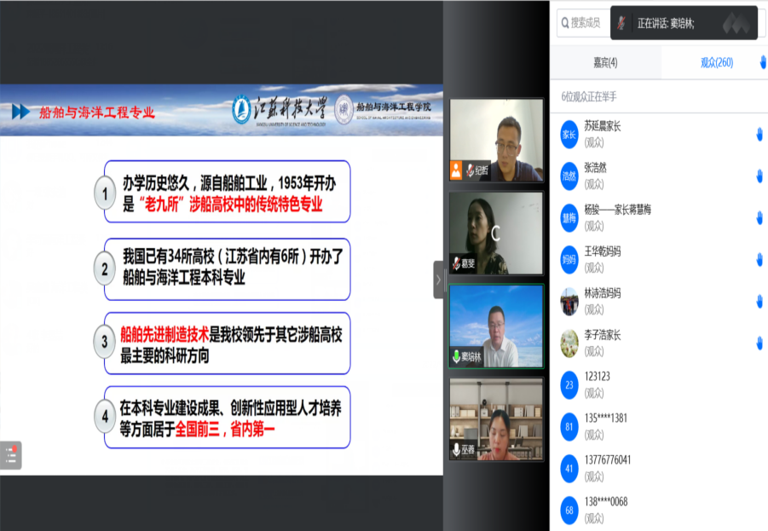Switch to the 嘉宾(4) tab
This screenshot has width=768, height=531.
(605, 62)
